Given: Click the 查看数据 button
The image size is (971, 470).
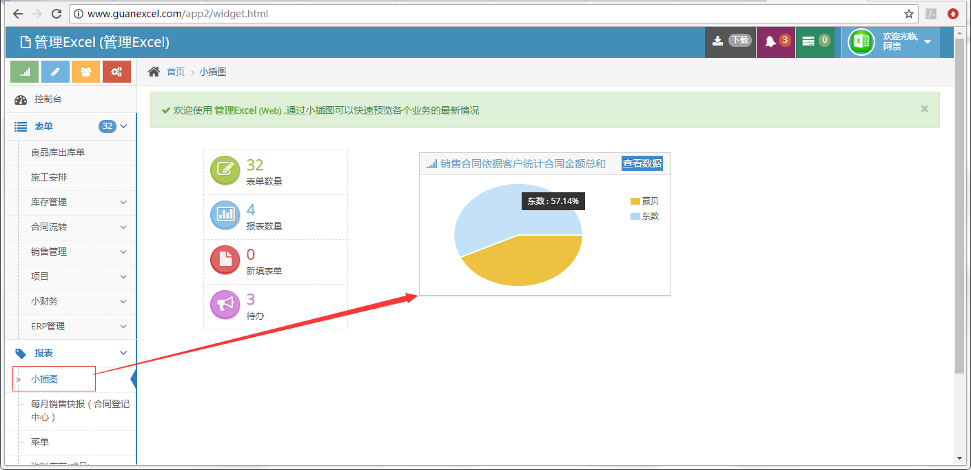Looking at the screenshot, I should (642, 163).
